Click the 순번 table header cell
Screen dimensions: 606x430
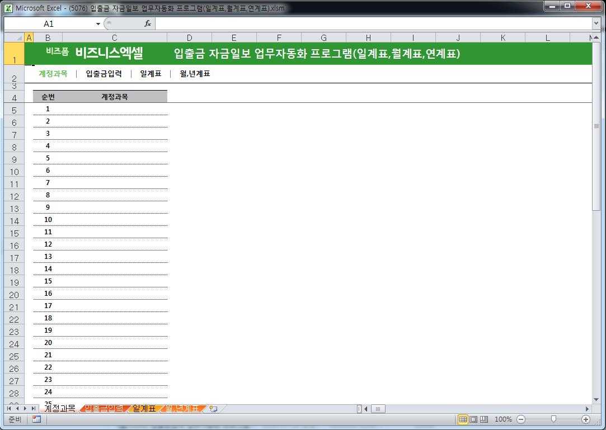48,97
